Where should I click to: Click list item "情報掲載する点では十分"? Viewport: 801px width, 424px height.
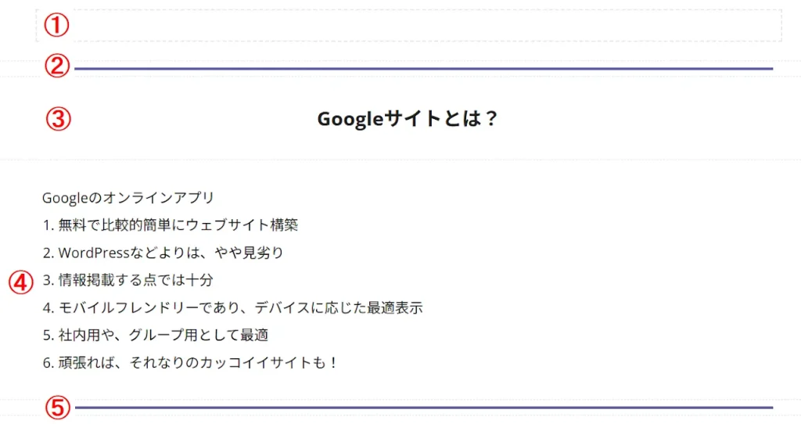point(135,280)
